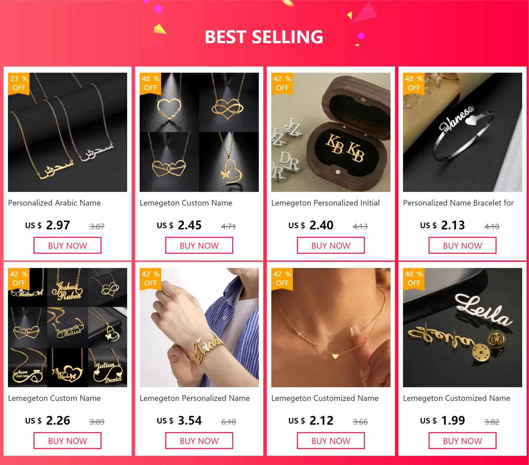Screen dimensions: 529x465
Task: Click BUY NOW for the $2.12 customized necklace
Action: point(331,441)
